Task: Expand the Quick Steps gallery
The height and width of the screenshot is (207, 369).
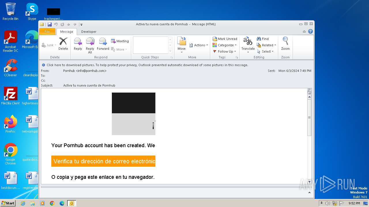Action: 170,51
